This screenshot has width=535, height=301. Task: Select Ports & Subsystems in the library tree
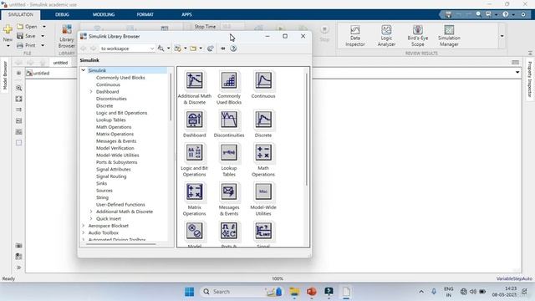117,162
